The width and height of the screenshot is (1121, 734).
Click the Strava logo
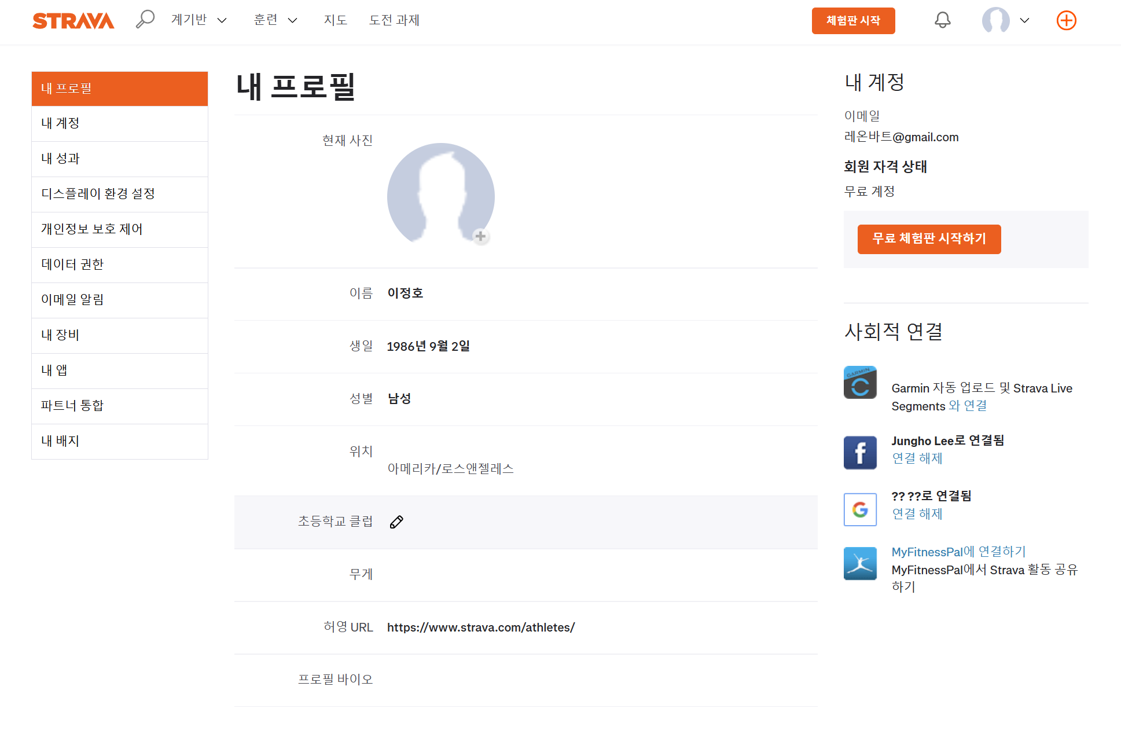pyautogui.click(x=73, y=21)
